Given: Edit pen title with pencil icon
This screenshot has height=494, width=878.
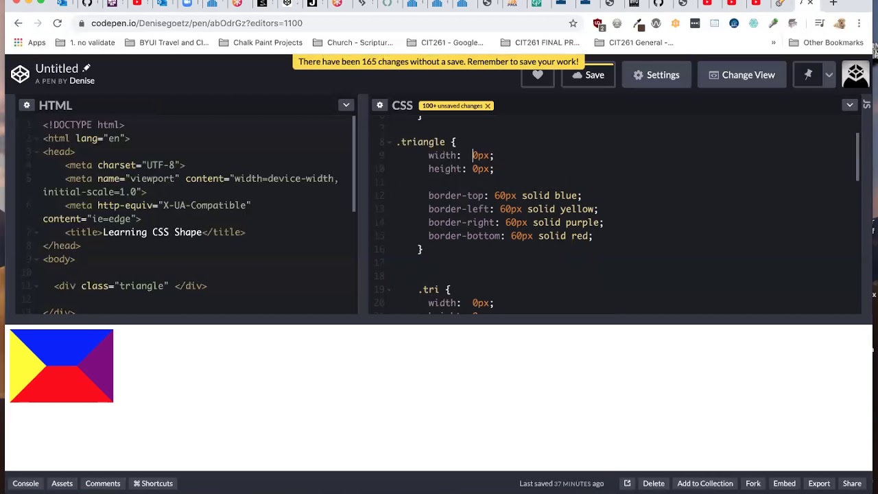Looking at the screenshot, I should 86,68.
